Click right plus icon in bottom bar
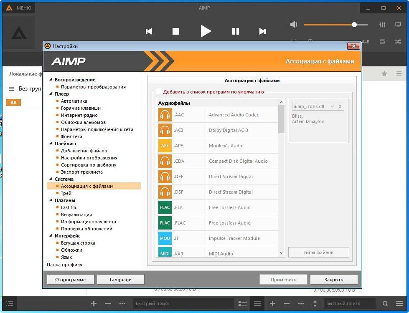The height and width of the screenshot is (313, 409). pyautogui.click(x=272, y=303)
